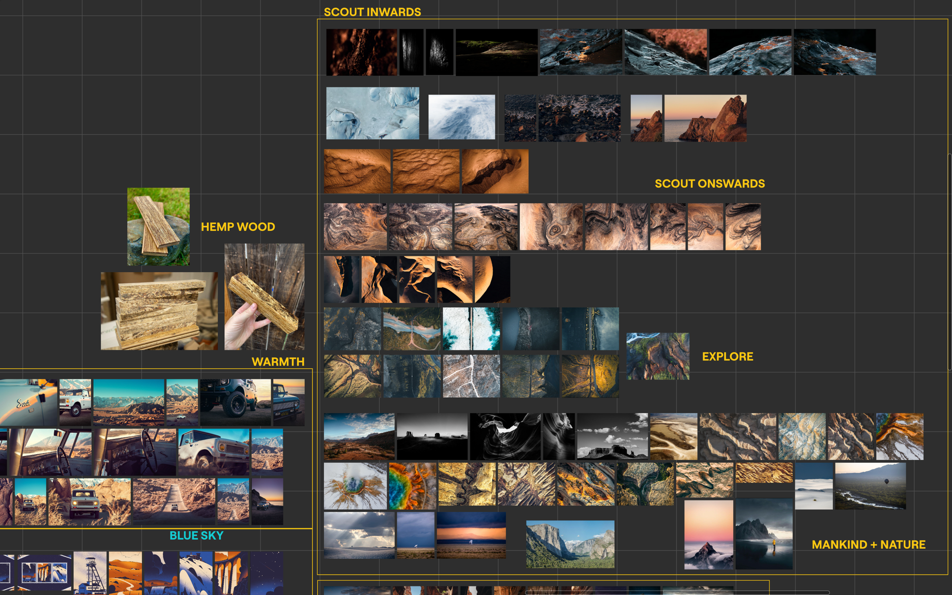The height and width of the screenshot is (595, 952).
Task: Click the hot air balloon valley image
Action: coord(870,486)
